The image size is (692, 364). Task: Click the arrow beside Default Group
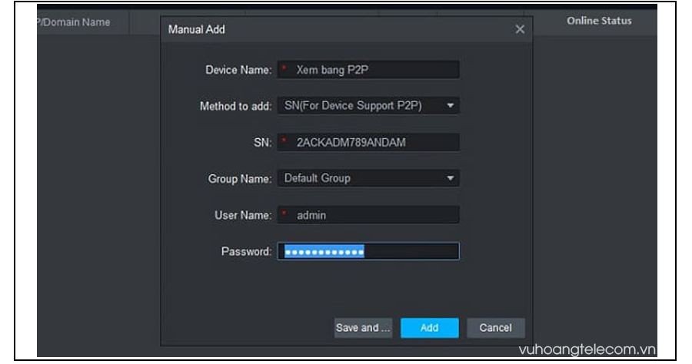(x=451, y=178)
